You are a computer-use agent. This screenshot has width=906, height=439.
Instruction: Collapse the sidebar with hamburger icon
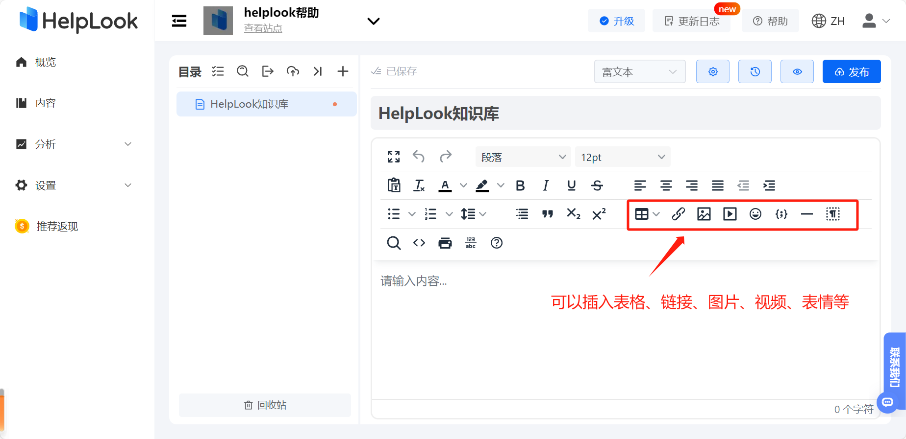[179, 21]
